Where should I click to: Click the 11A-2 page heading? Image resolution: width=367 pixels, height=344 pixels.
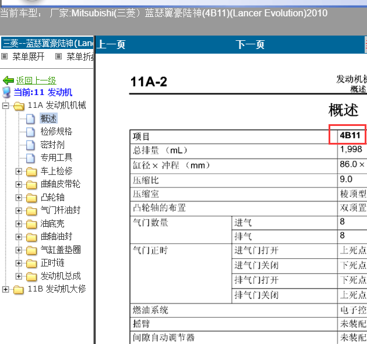tap(149, 82)
